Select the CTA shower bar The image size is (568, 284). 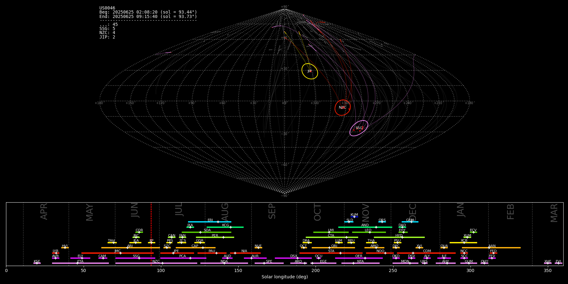(332, 237)
